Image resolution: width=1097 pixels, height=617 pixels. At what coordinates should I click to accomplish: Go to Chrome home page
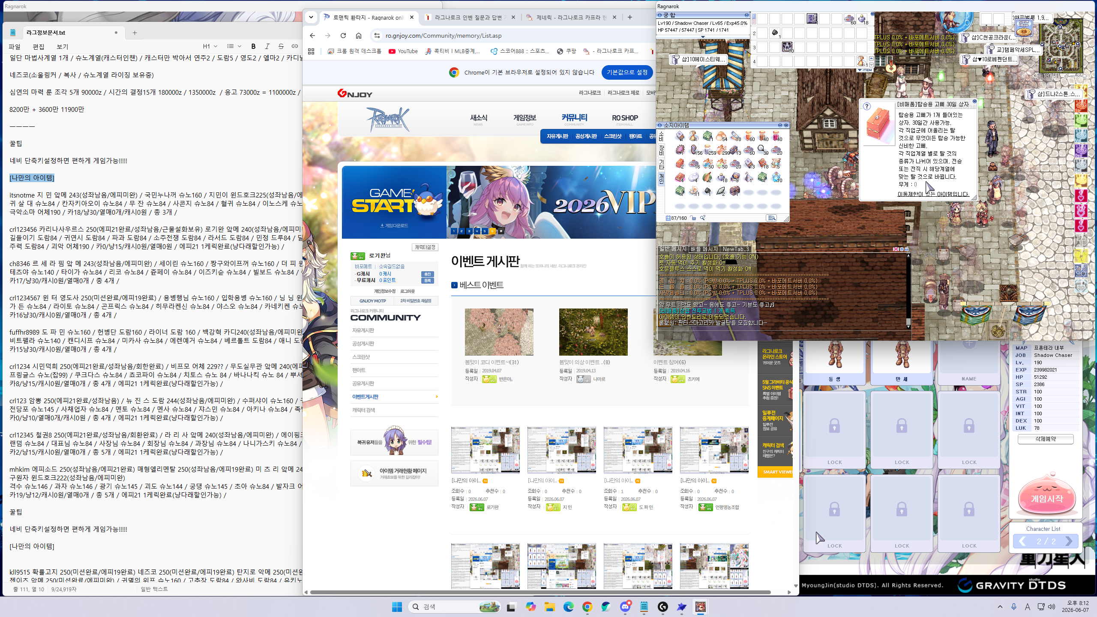pyautogui.click(x=359, y=36)
